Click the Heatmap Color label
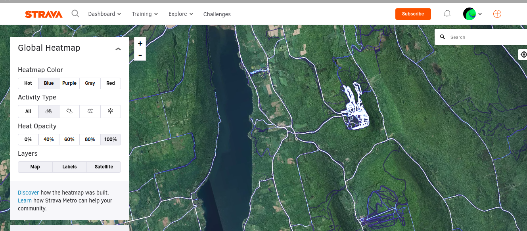The image size is (527, 231). pos(40,70)
